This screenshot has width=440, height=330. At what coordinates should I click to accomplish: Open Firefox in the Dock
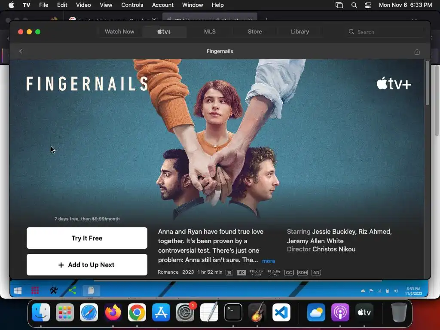click(113, 312)
